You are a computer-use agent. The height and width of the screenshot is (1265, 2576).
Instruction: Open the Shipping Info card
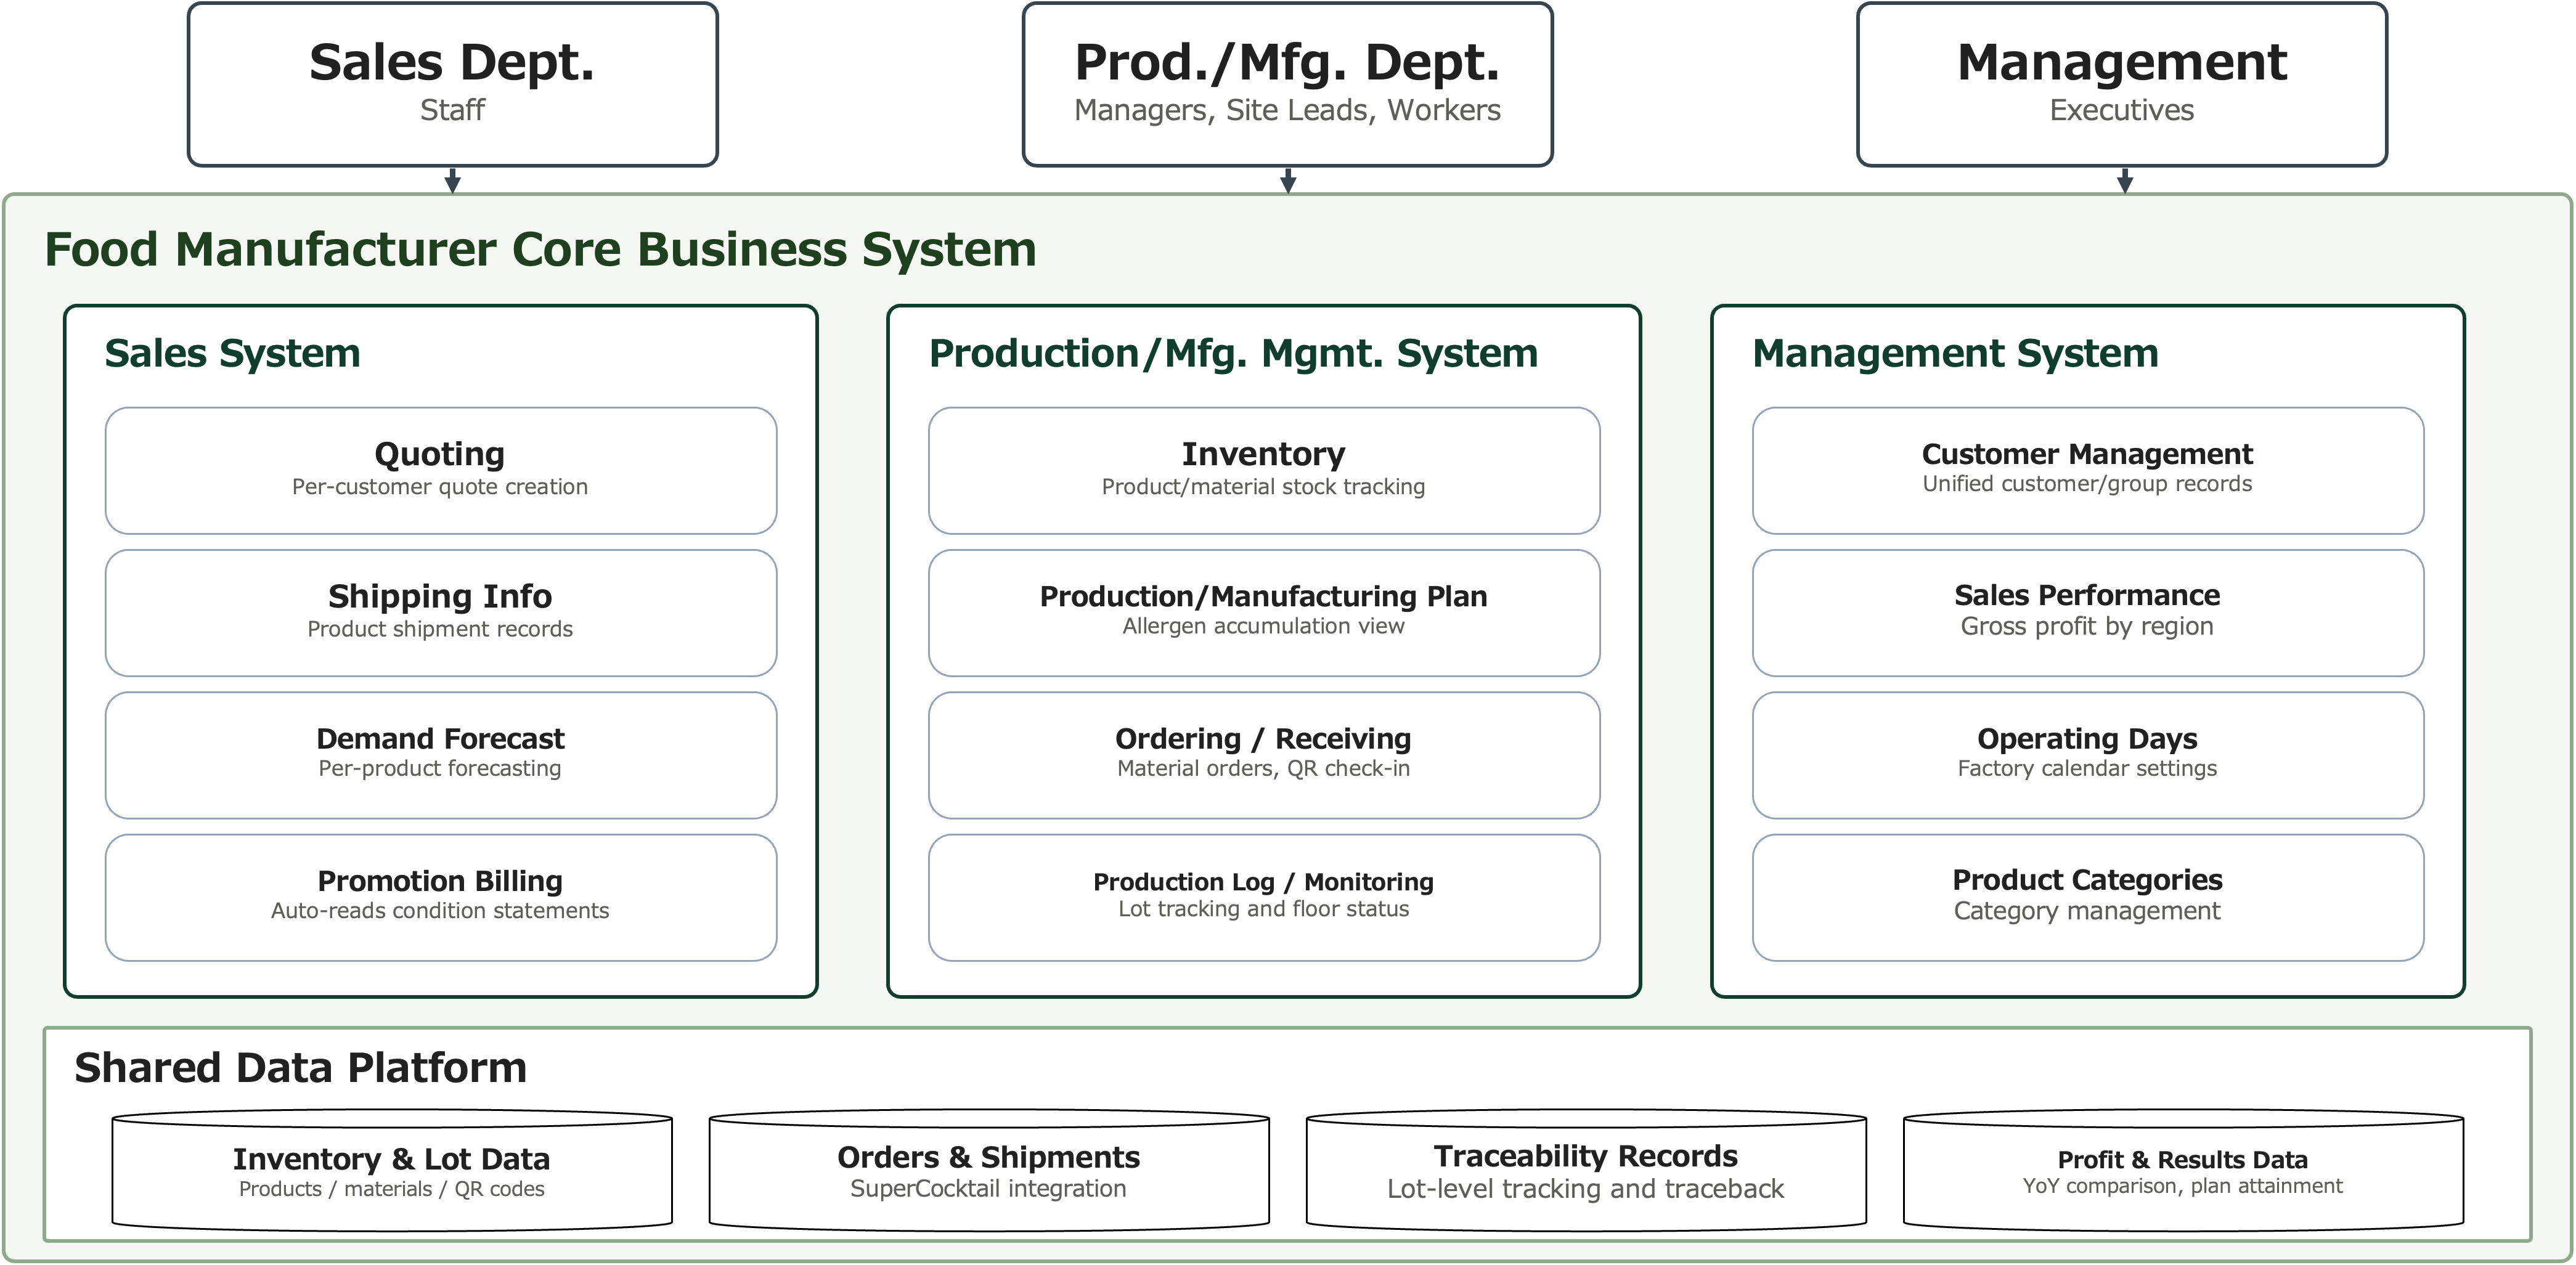pos(441,613)
